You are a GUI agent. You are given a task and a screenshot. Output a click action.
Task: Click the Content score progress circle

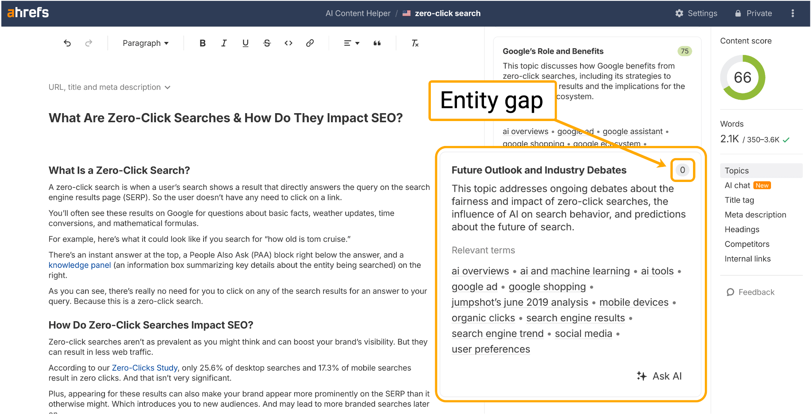742,78
